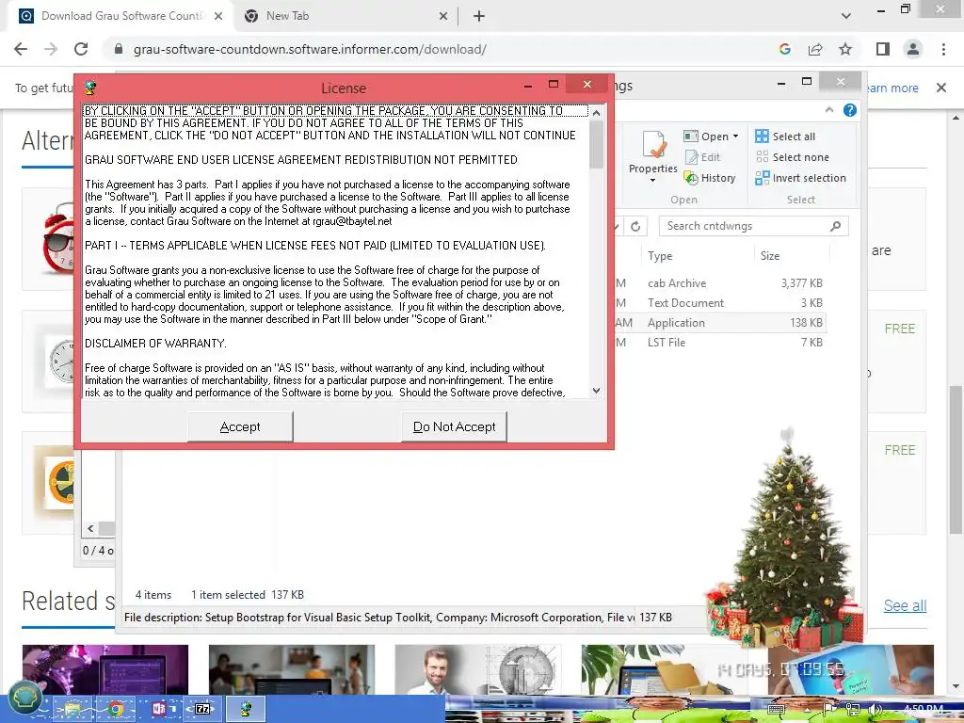Click the Open icon in Explorer ribbon
Viewport: 964px width, 723px height.
[x=691, y=137]
